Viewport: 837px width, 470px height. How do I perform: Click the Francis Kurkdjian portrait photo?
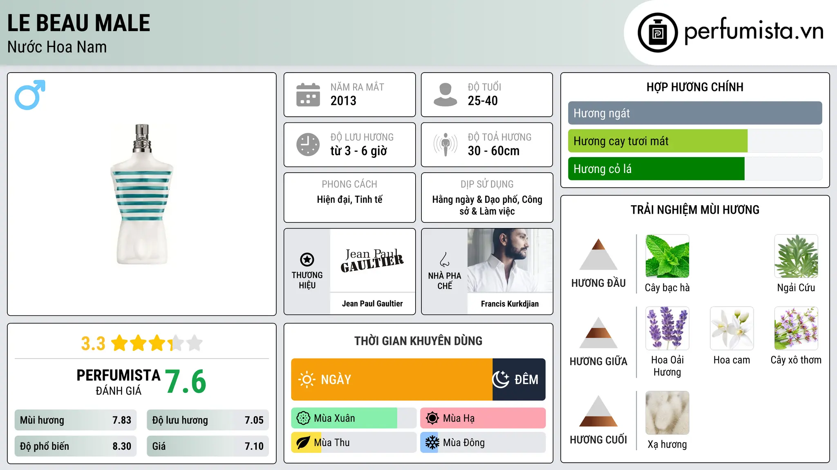[x=510, y=260]
